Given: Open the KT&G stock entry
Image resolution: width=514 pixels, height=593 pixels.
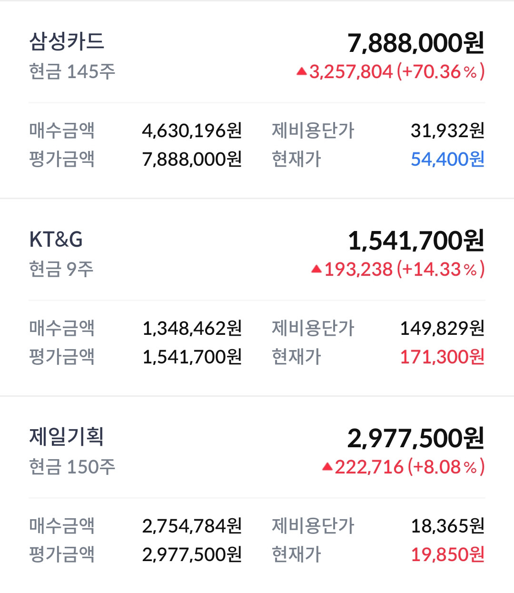Looking at the screenshot, I should coord(56,239).
